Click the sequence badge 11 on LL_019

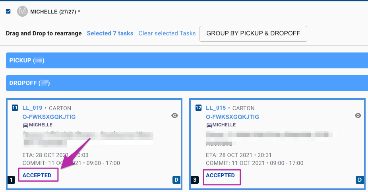(15, 108)
